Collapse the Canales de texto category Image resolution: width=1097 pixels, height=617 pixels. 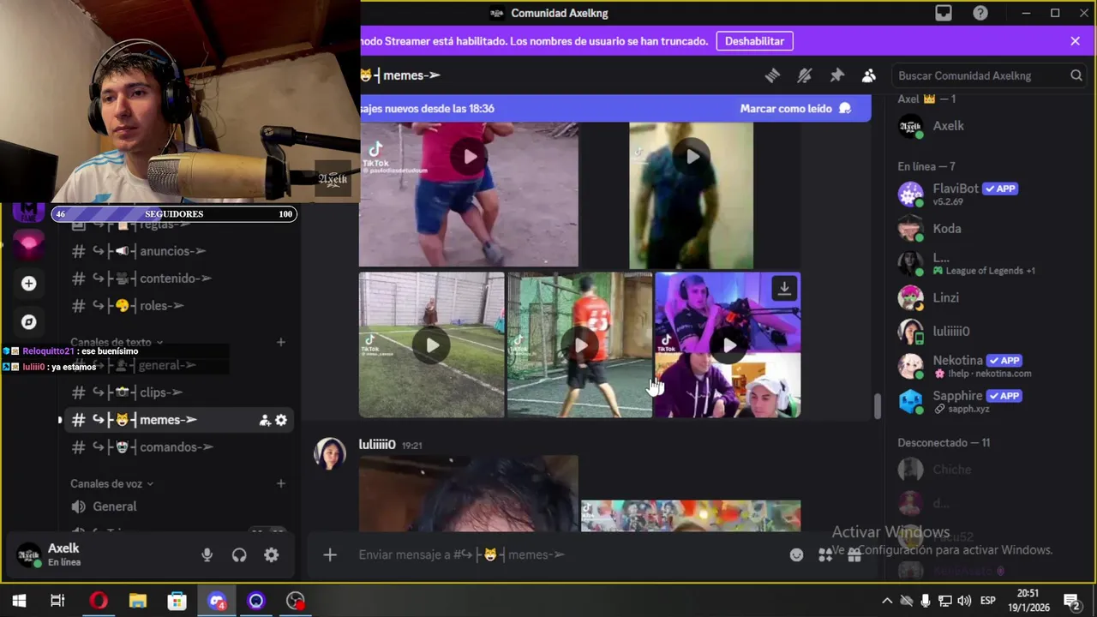click(x=117, y=342)
